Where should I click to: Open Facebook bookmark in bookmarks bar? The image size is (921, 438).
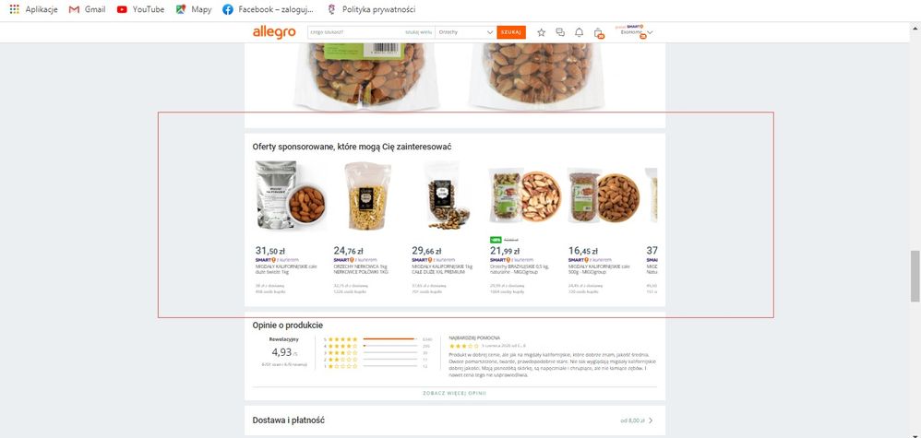click(x=268, y=9)
